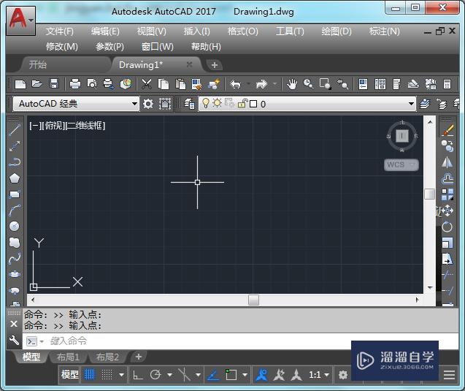Open the 二维线框 visual style control
Viewport: 465px width, 391px height.
click(85, 126)
